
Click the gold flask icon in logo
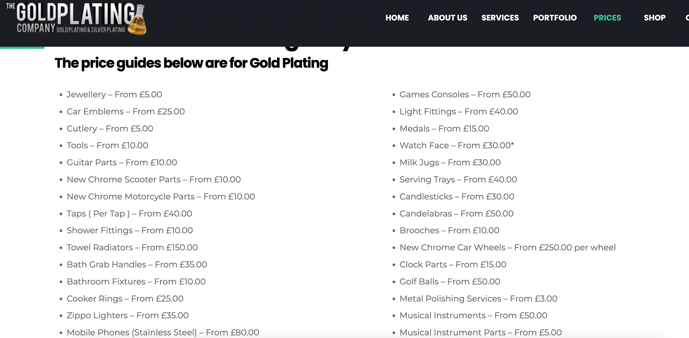point(137,20)
